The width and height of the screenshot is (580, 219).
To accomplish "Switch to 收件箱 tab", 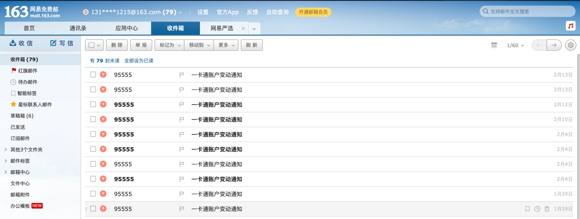I will tap(175, 28).
